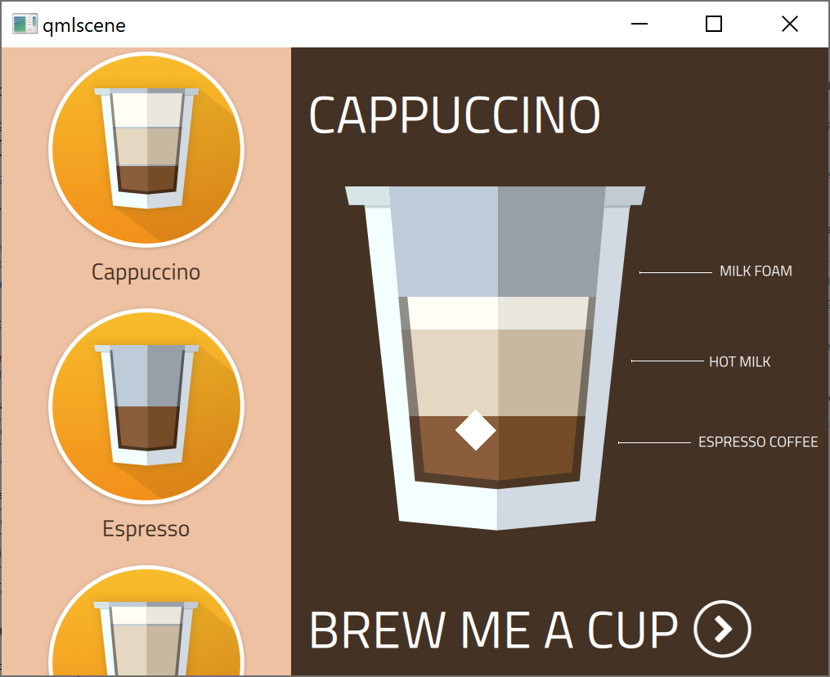
Task: Choose the Espresso coffee cup icon
Action: (146, 406)
